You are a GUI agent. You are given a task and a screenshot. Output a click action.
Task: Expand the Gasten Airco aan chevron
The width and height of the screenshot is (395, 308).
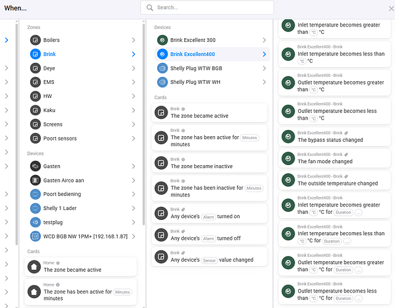point(134,180)
